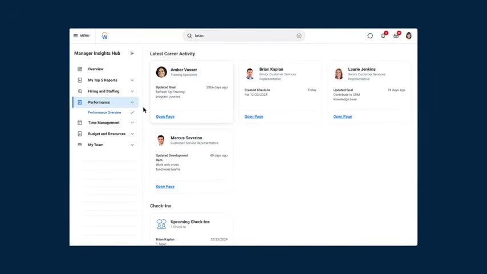Click the MENU label text
Image resolution: width=487 pixels, height=274 pixels.
pos(85,36)
